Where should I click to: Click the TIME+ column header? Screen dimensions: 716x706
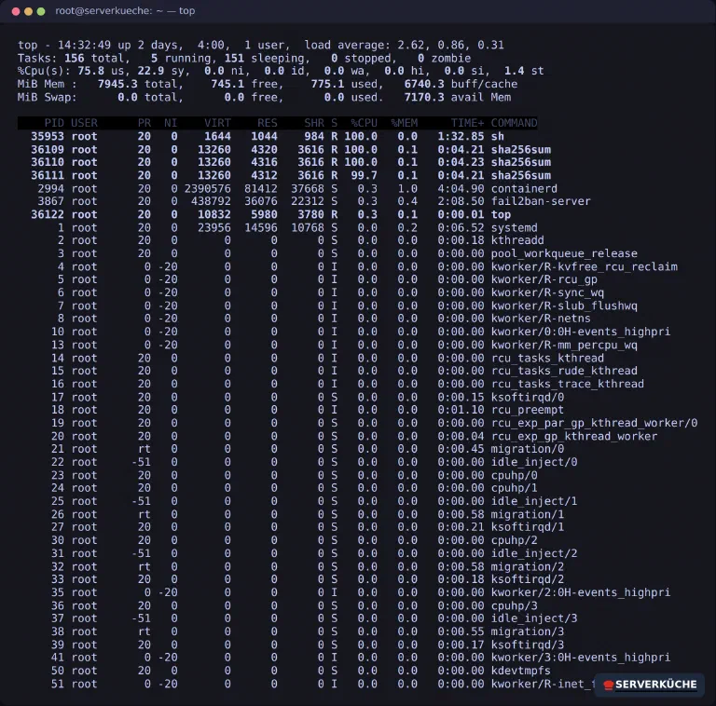click(468, 123)
